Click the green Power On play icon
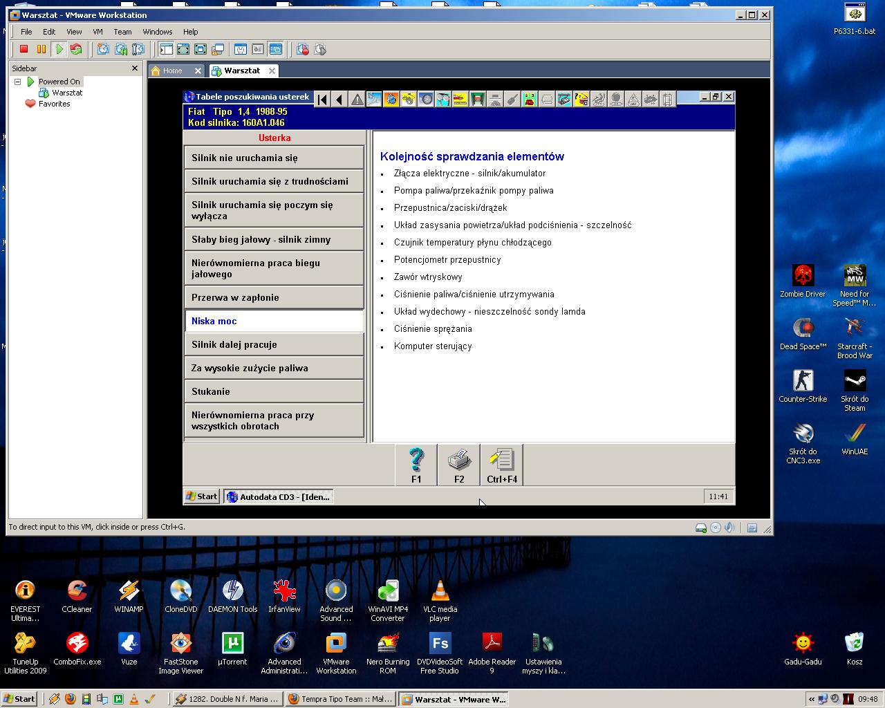The height and width of the screenshot is (708, 885). (59, 49)
